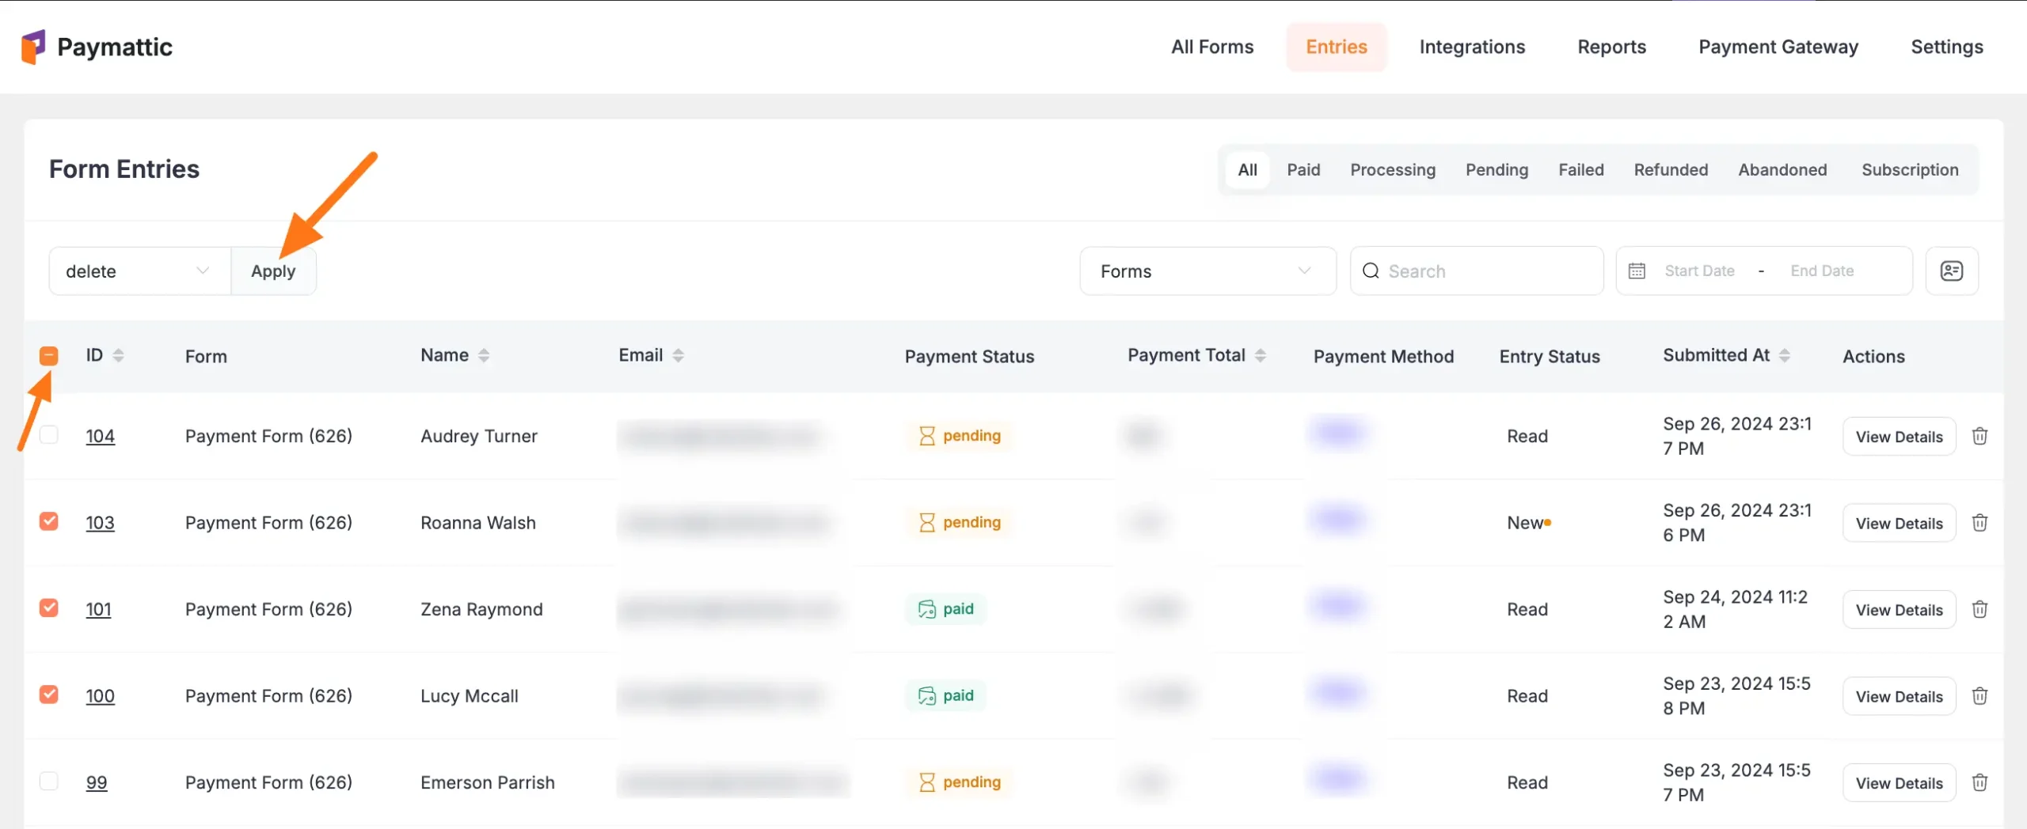Toggle the select-all header checkbox
The height and width of the screenshot is (829, 2027).
pyautogui.click(x=49, y=356)
